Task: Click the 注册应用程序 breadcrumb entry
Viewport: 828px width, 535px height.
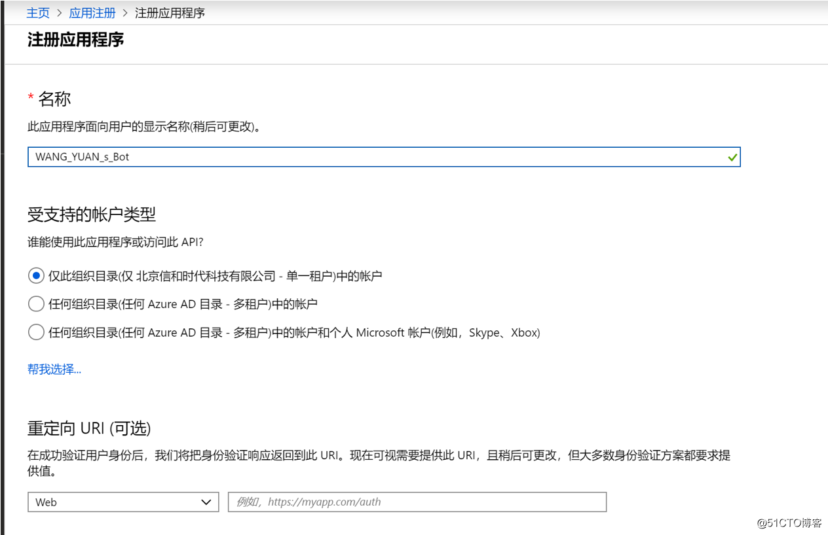Action: [170, 12]
